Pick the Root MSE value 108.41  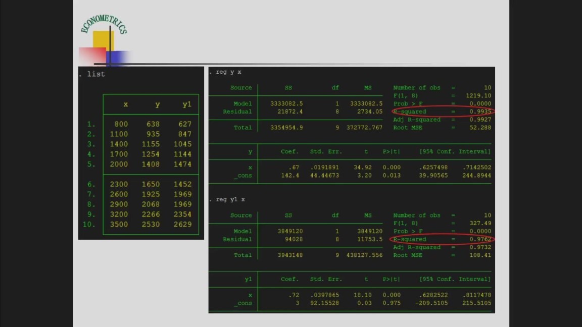[x=480, y=255]
